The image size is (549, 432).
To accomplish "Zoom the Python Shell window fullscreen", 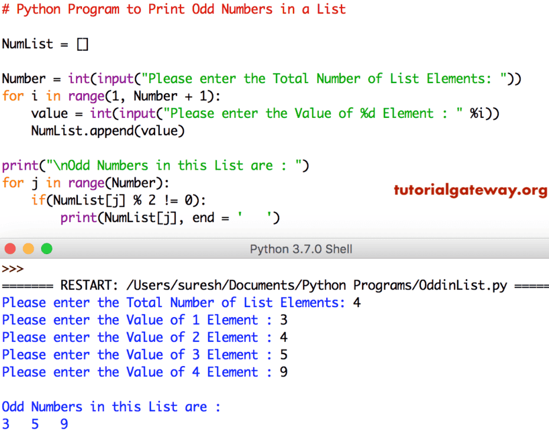I will tap(47, 249).
